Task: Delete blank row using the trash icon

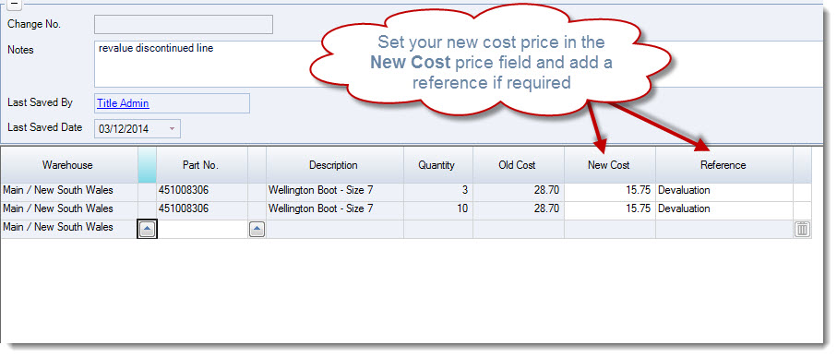Action: click(x=802, y=230)
